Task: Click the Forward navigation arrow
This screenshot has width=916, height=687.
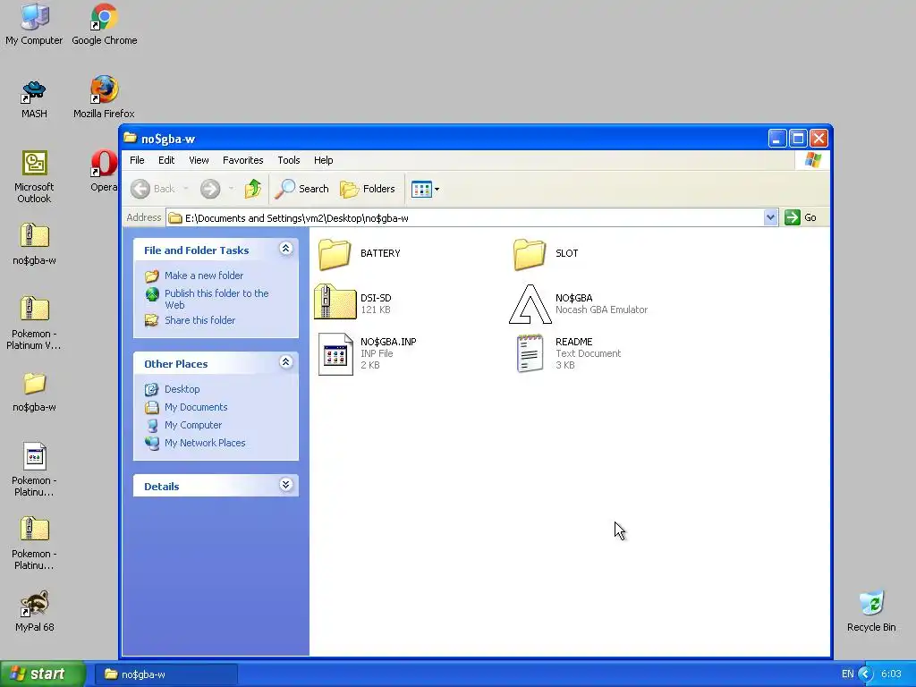Action: coord(210,189)
